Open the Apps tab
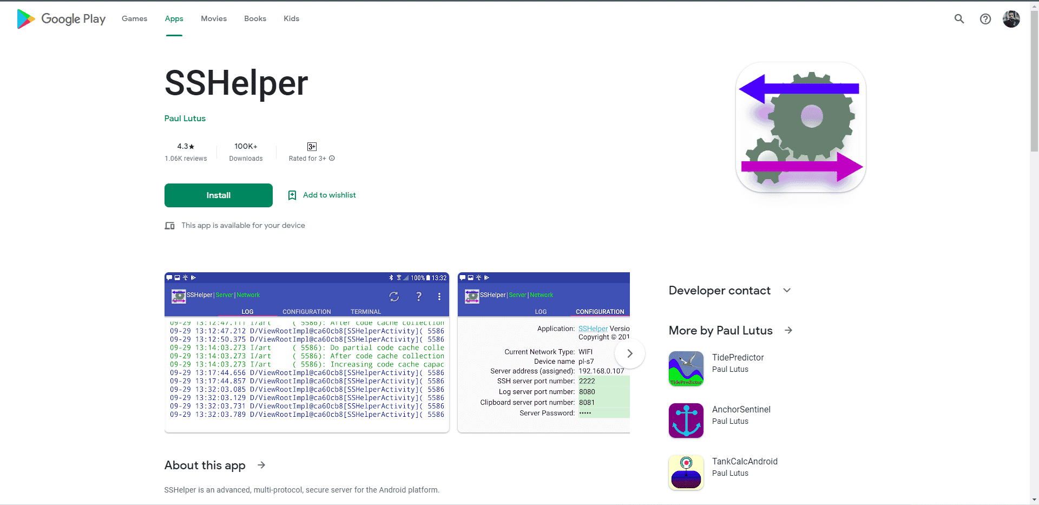Screen dimensions: 1039x505 click(x=174, y=18)
